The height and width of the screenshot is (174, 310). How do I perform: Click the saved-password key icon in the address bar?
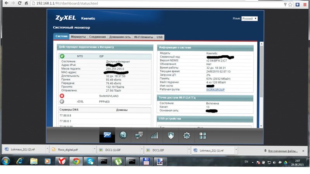285,4
